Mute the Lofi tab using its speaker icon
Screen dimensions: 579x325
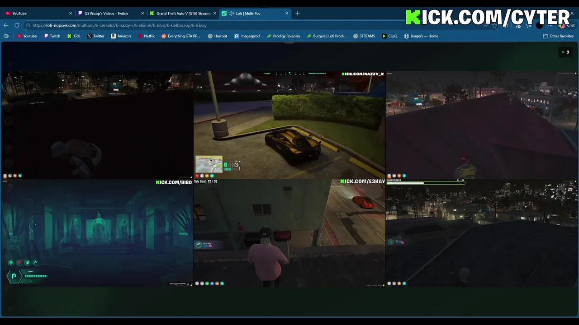click(x=231, y=14)
